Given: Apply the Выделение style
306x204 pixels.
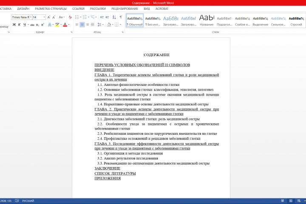Looking at the screenshot, I should click(x=261, y=21).
